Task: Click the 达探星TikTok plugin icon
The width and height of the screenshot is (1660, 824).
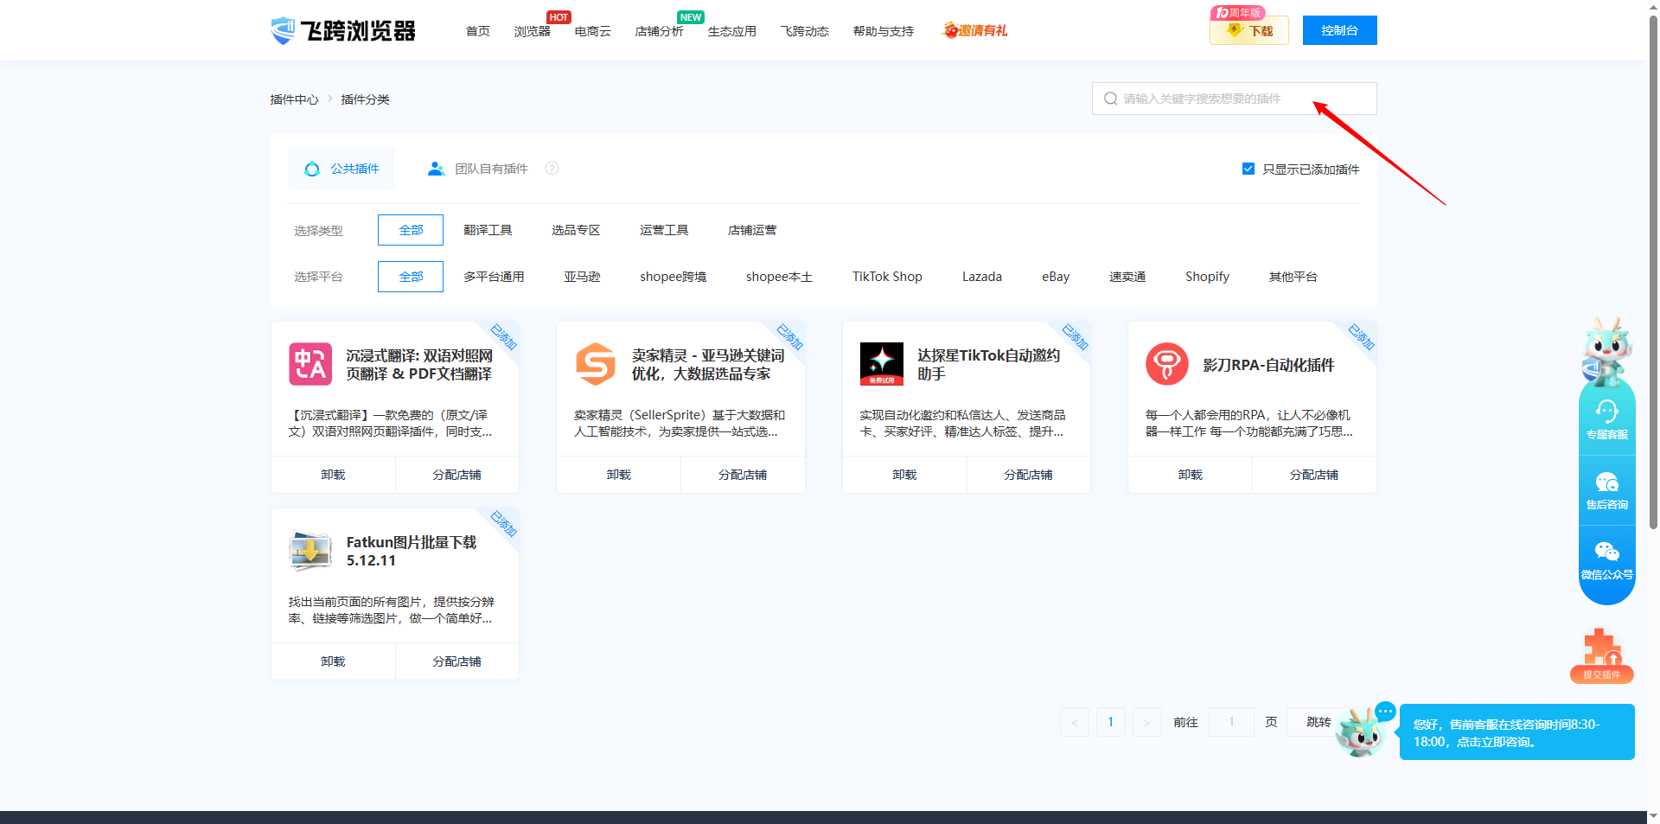Action: (881, 365)
